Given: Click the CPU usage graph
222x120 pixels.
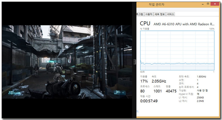Looking at the screenshot, I should 177,50.
